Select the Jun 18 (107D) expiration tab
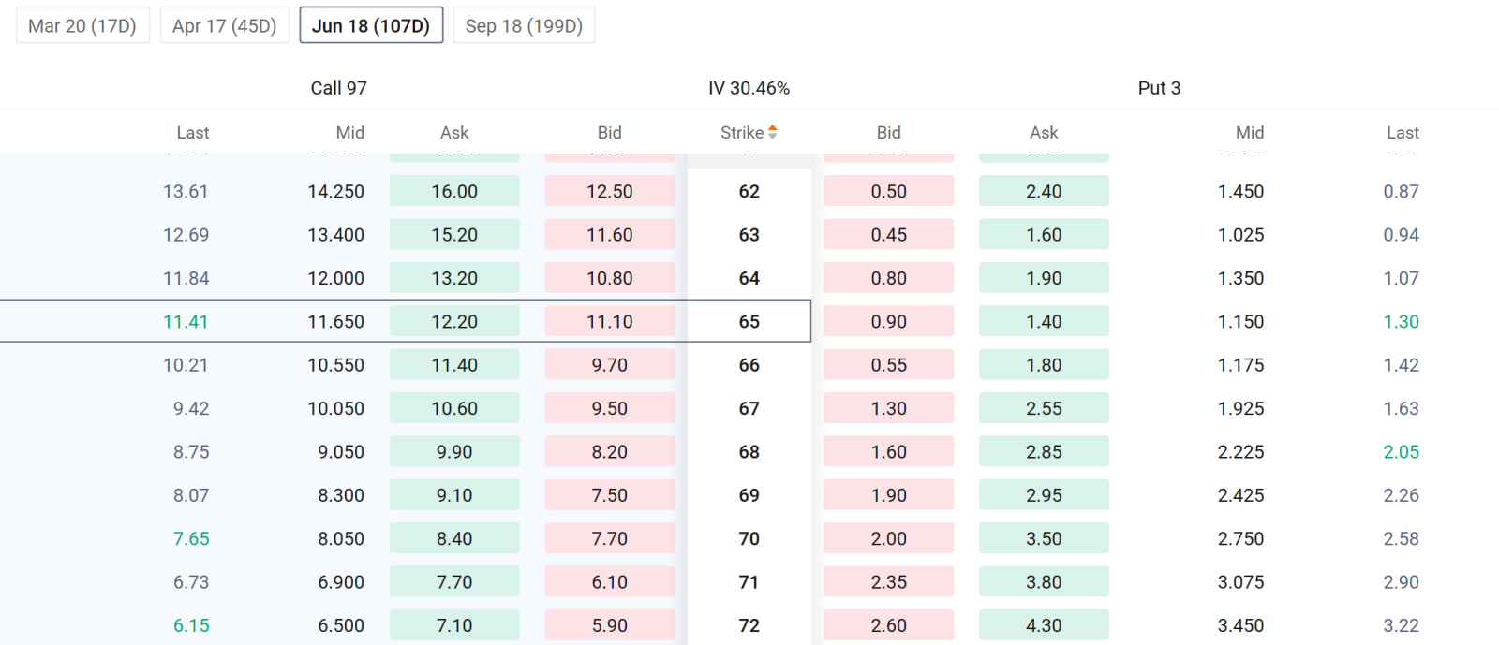The height and width of the screenshot is (645, 1499). [371, 25]
